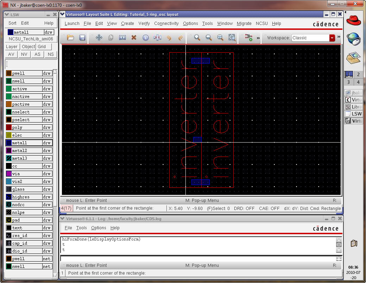Expand hidden toolbar items before Workspace
This screenshot has height=283, width=366.
pos(258,38)
